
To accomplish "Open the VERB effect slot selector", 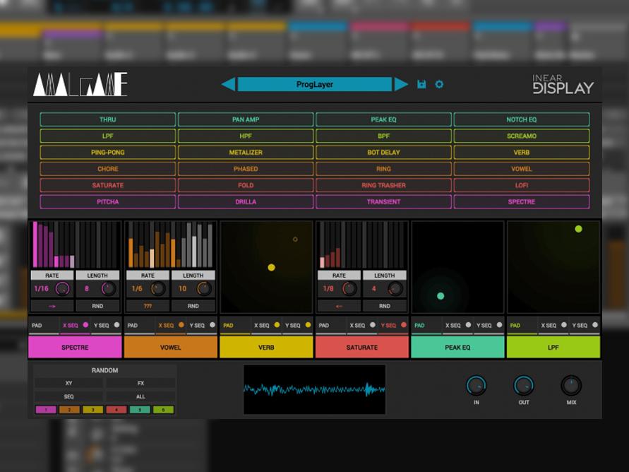I will 266,347.
